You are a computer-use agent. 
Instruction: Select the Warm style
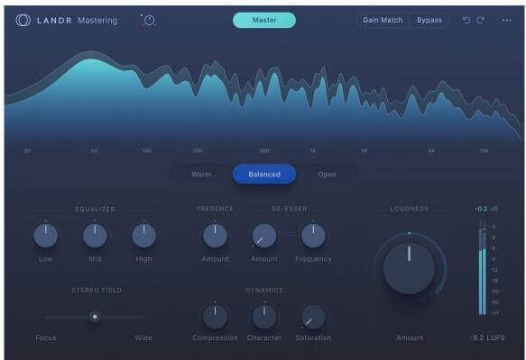point(201,175)
